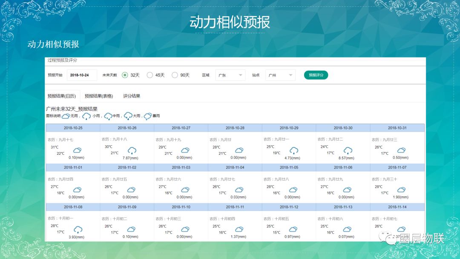Click the 农历：九月十七 lunar date

click(x=60, y=140)
